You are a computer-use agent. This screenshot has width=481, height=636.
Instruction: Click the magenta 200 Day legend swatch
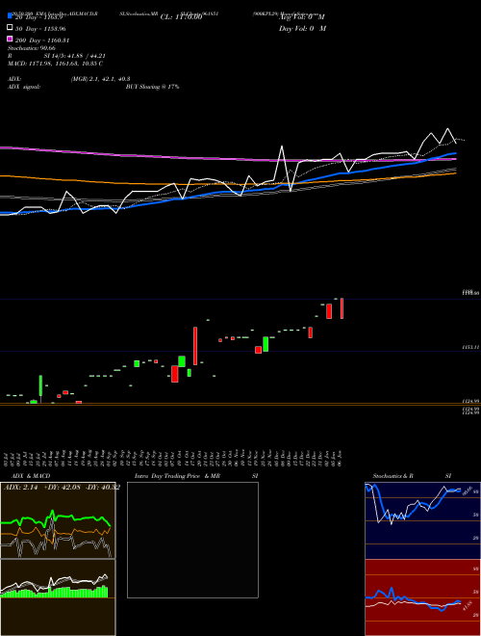pos(10,40)
